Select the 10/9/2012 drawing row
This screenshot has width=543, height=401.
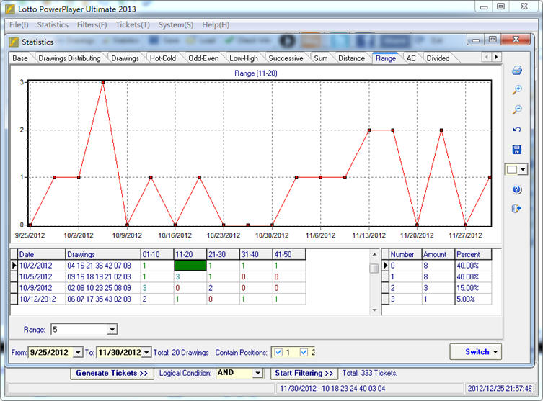coord(158,288)
